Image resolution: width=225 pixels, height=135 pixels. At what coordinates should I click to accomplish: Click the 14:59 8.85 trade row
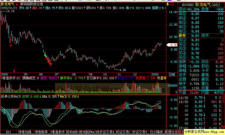click(200, 102)
